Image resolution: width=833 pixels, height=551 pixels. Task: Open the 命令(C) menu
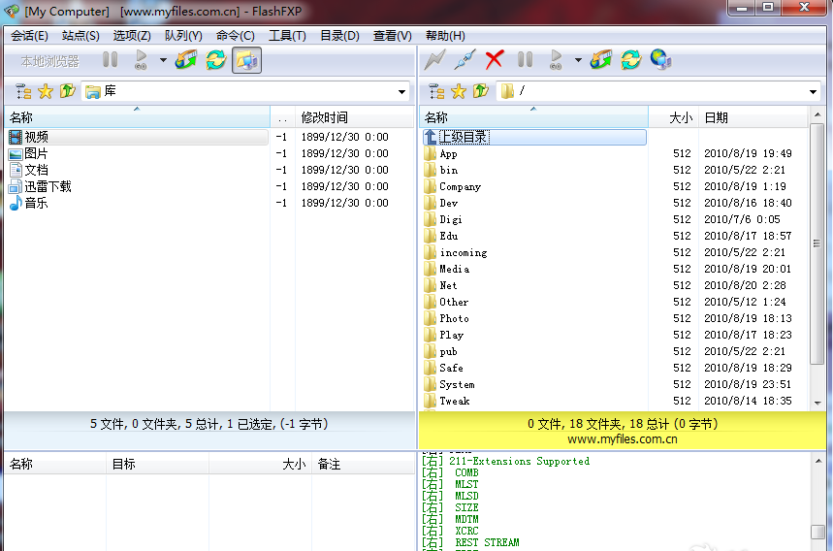236,36
